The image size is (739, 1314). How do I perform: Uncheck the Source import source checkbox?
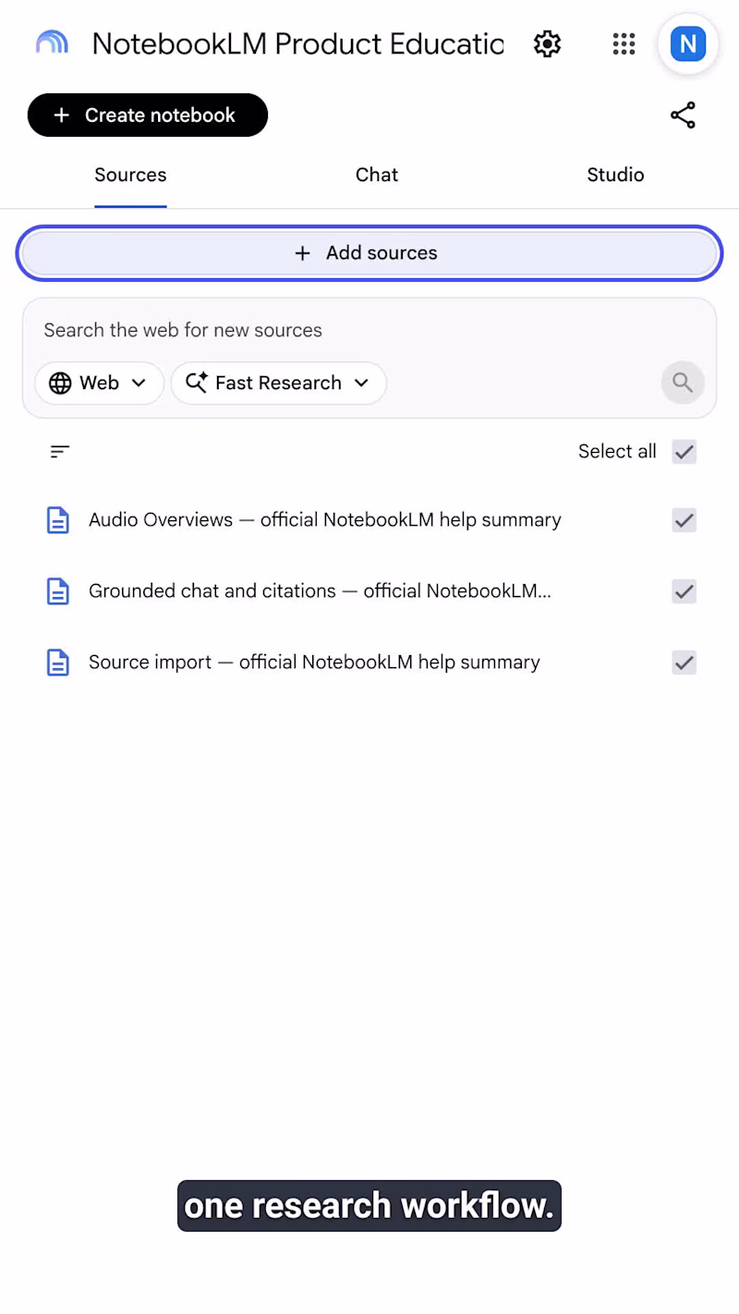click(684, 663)
